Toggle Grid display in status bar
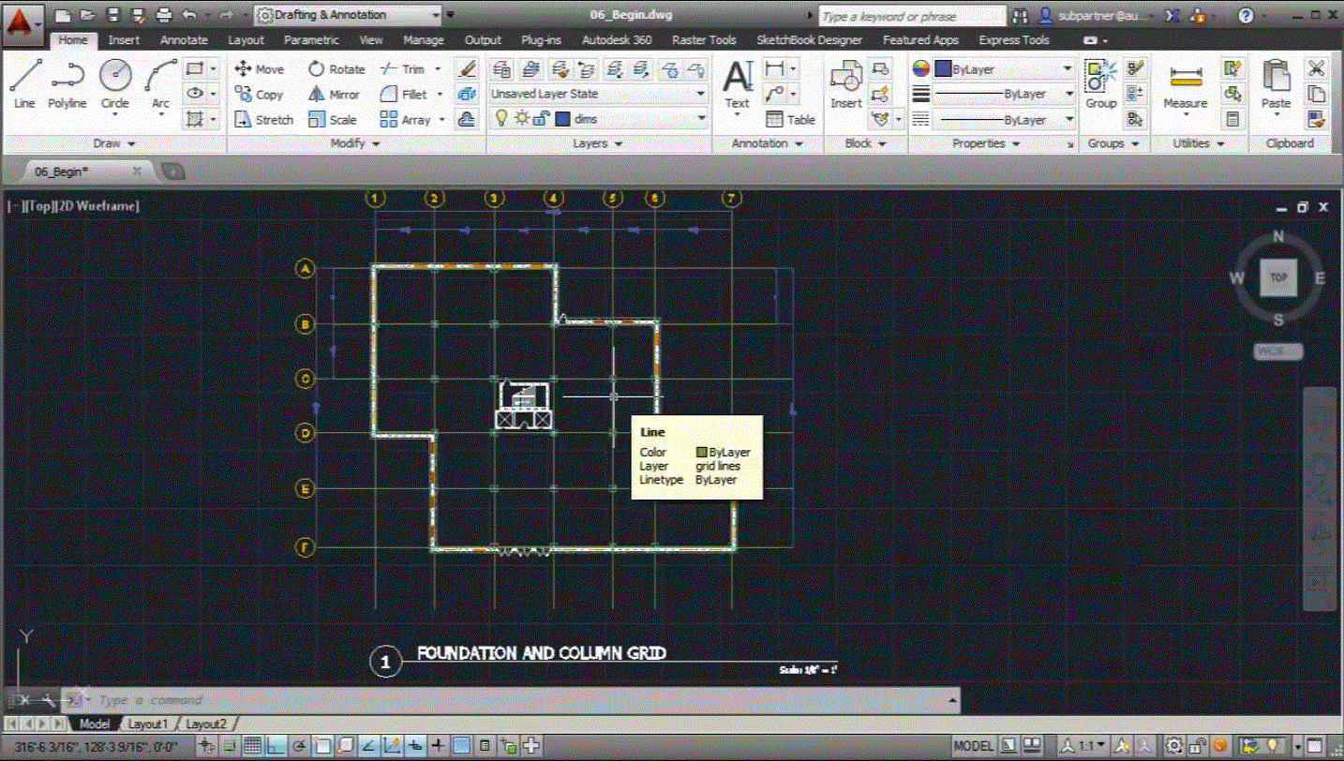Viewport: 1344px width, 761px height. (252, 746)
